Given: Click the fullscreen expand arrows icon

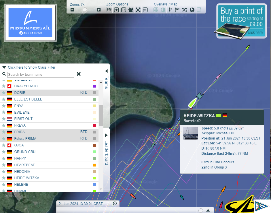Looking at the screenshot, I should pos(138,10).
